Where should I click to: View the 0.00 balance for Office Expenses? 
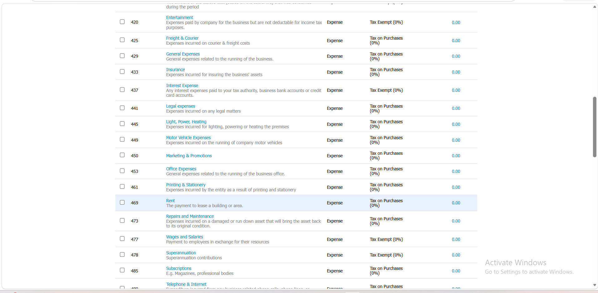tap(456, 171)
